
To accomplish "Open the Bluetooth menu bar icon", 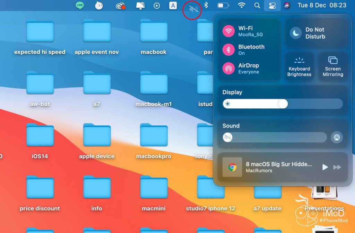I will (206, 5).
